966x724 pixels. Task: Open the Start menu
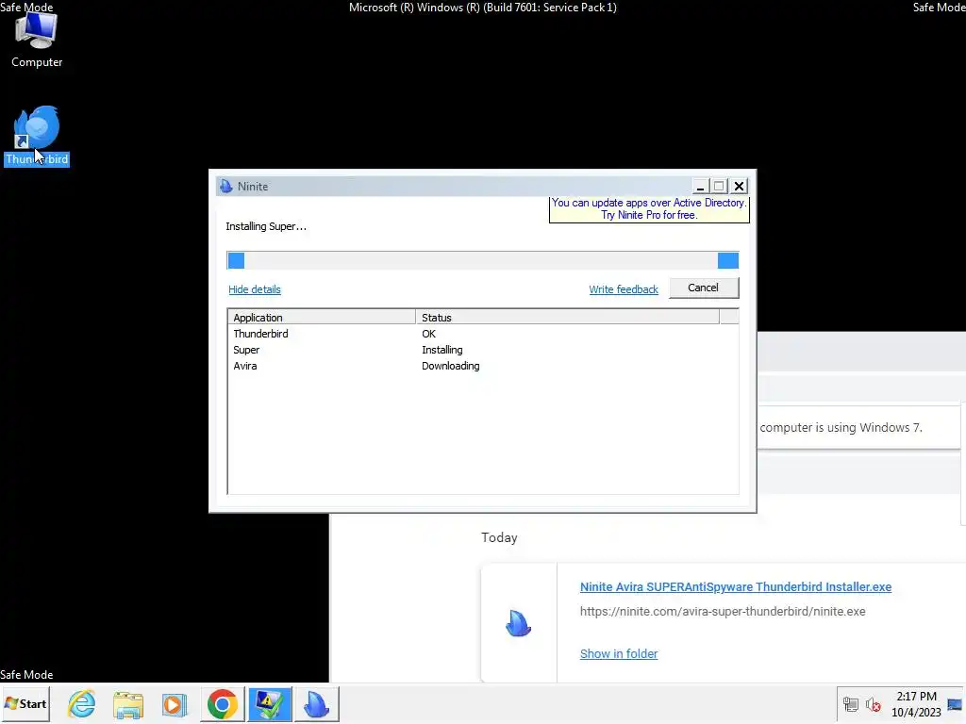click(x=25, y=703)
